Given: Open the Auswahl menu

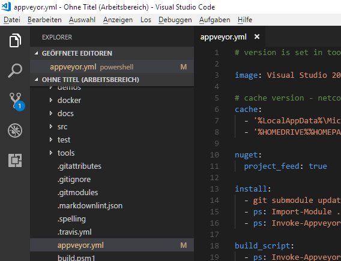Looking at the screenshot, I should tap(82, 20).
